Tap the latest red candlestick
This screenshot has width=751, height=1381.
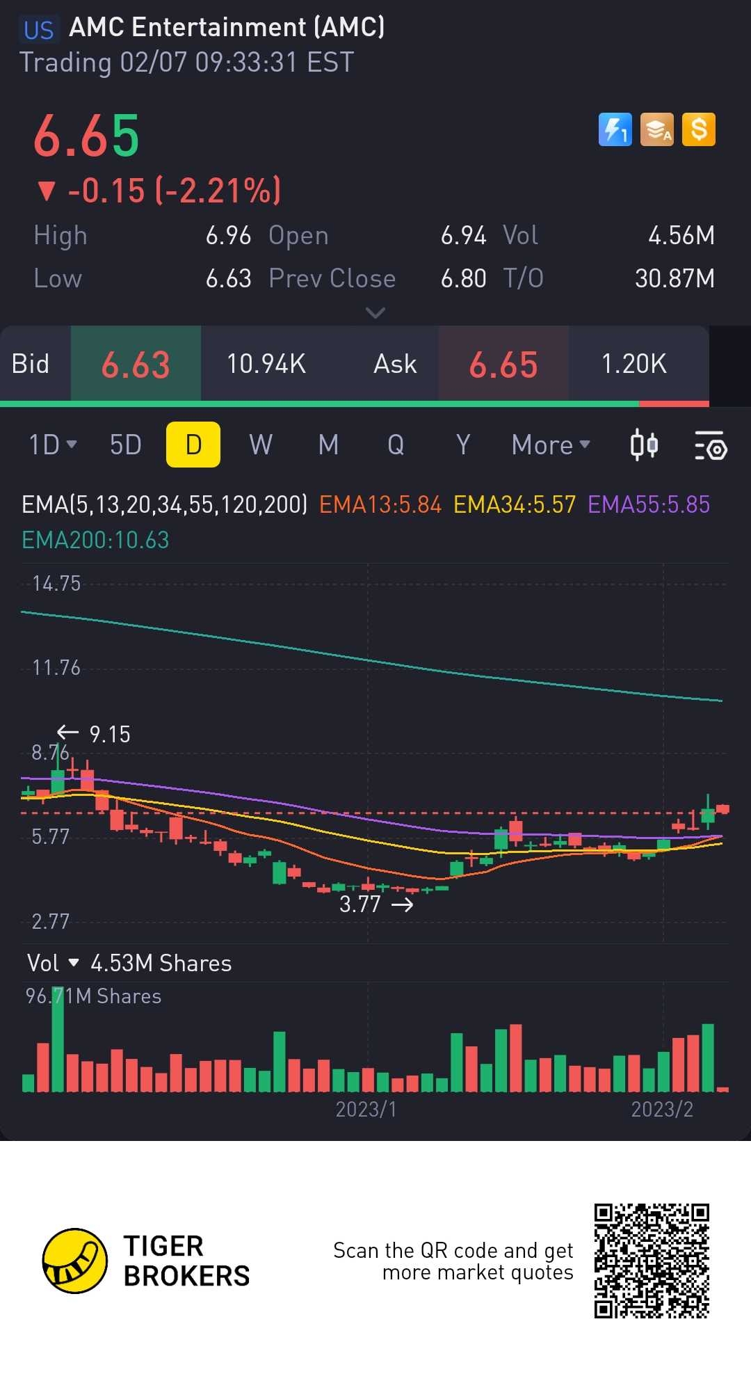pyautogui.click(x=722, y=808)
